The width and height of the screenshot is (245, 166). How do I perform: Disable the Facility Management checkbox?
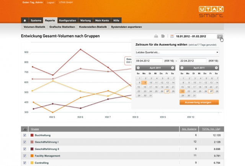[x=24, y=156]
